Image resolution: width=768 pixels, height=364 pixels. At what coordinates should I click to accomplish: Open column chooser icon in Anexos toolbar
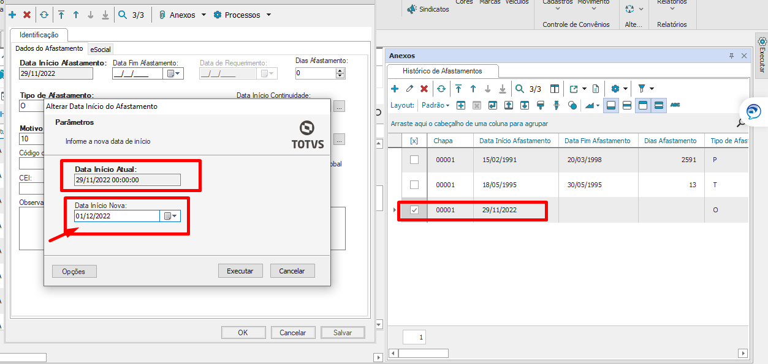(555, 89)
